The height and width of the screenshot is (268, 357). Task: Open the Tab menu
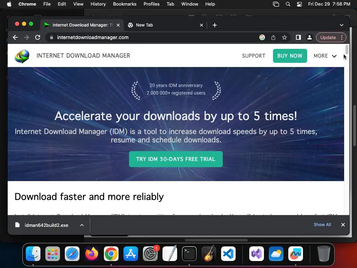tap(170, 4)
